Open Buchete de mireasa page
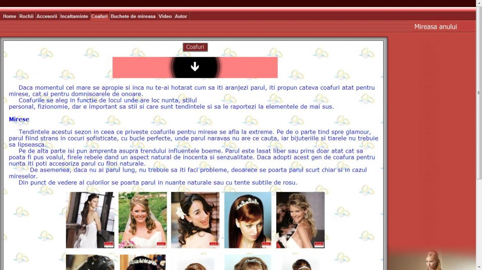 tap(133, 16)
